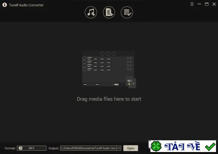The image size is (218, 154).
Task: Browse output folder with ellipsis button
Action: 119,148
